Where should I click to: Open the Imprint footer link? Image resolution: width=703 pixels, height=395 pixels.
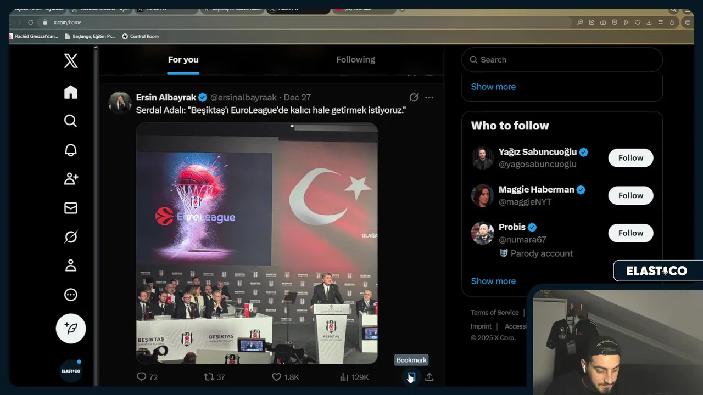tap(481, 326)
